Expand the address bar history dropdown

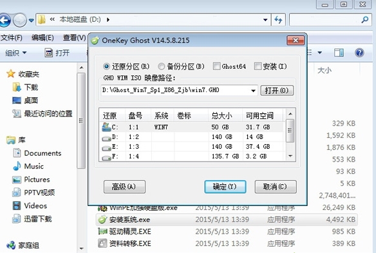[265, 20]
